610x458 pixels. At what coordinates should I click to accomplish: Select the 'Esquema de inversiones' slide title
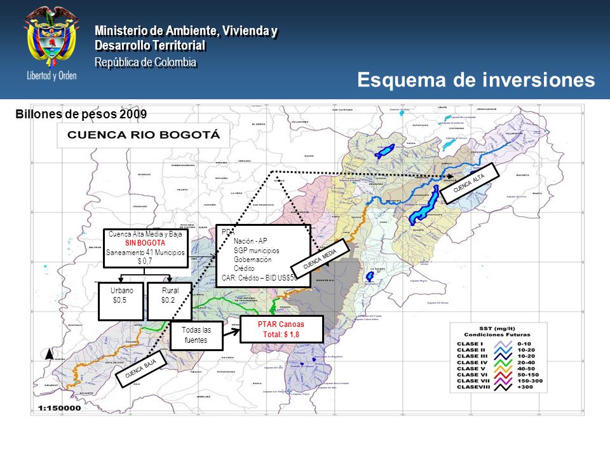tap(476, 80)
